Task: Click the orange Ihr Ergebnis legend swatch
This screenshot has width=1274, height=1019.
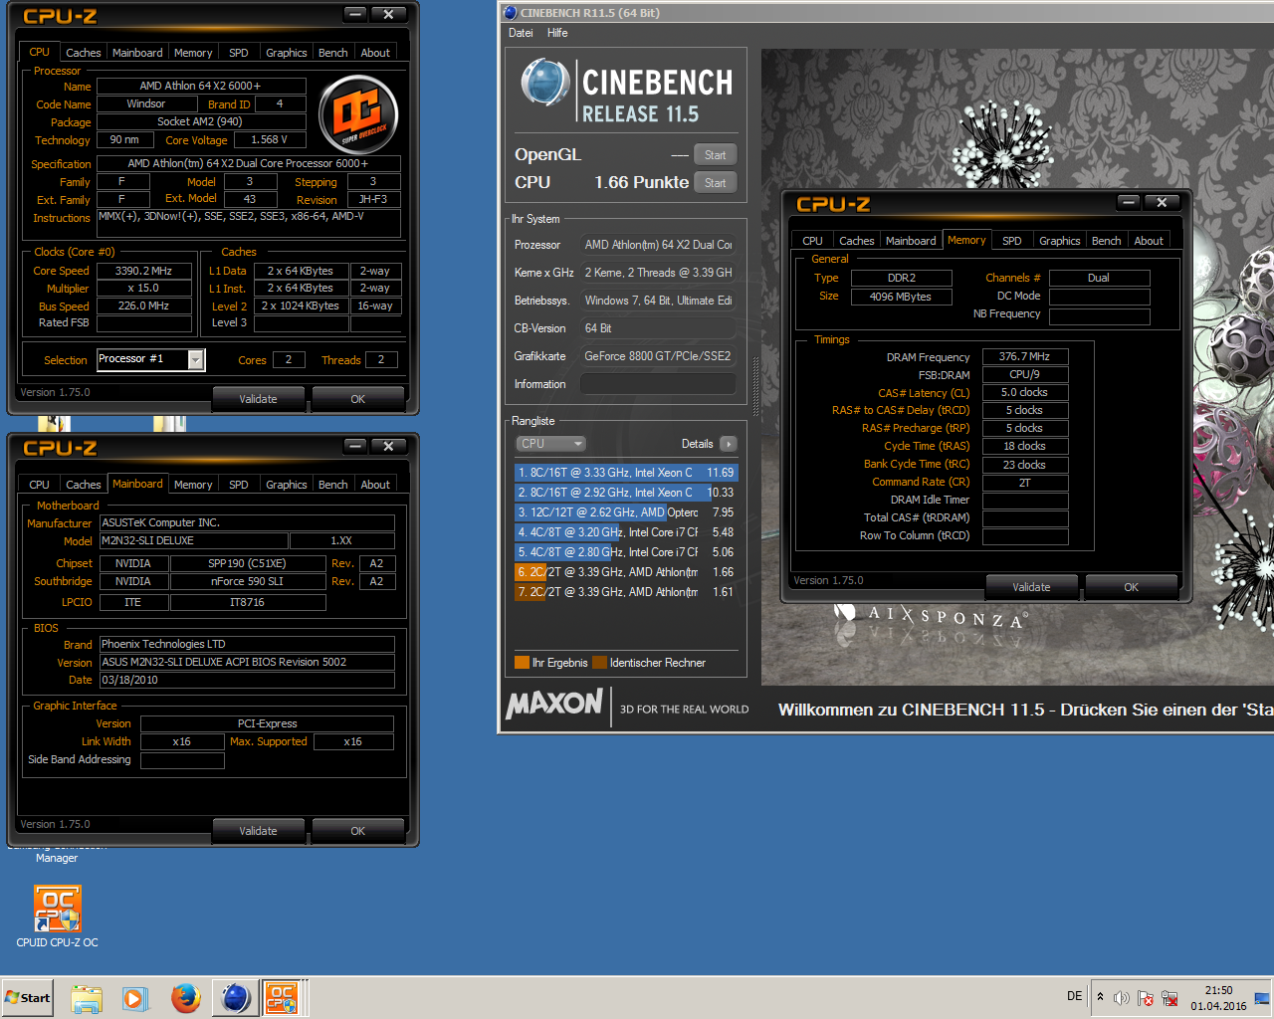Action: (522, 663)
